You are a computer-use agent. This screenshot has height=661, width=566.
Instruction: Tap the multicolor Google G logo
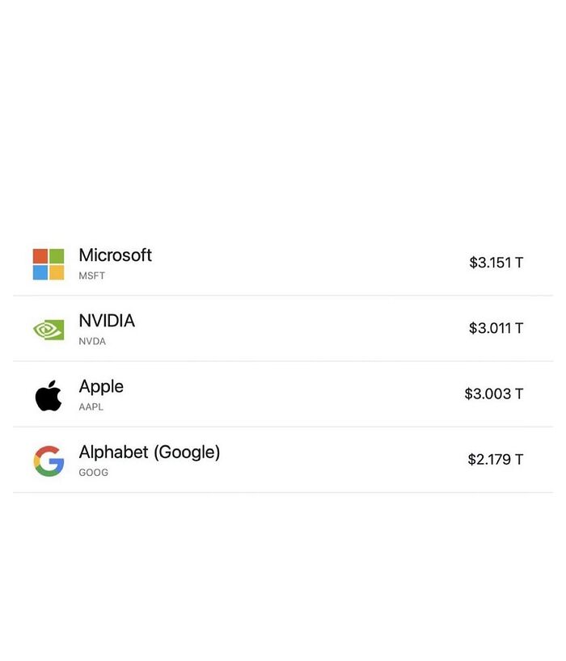49,461
